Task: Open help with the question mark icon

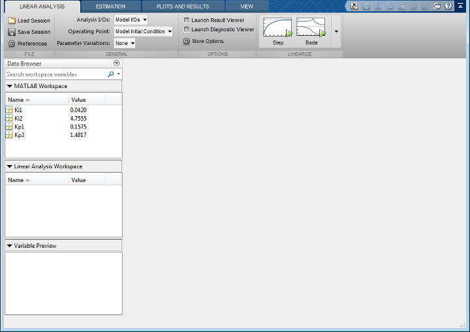Action: [448, 6]
